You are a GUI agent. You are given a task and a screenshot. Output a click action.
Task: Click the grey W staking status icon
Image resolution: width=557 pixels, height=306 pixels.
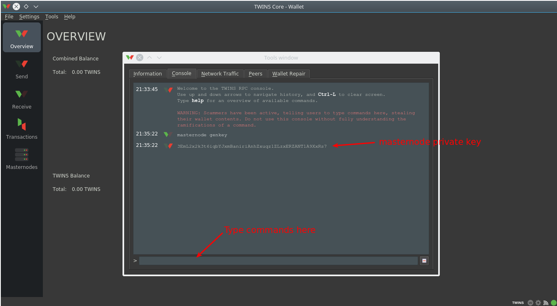tap(530, 303)
